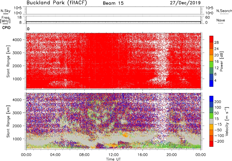
Task: Click the 'Freq. [MHz]' axis label
Action: point(5,19)
